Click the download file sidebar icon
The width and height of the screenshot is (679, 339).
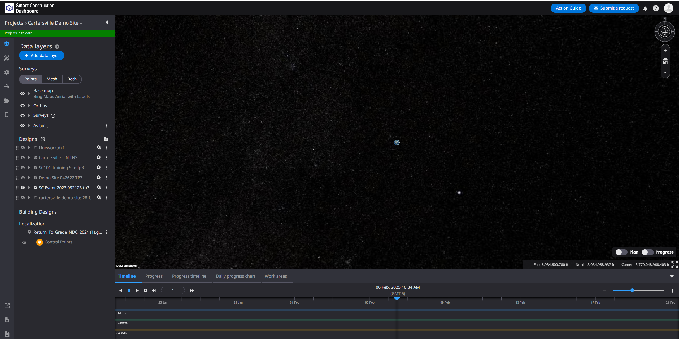pos(7,334)
